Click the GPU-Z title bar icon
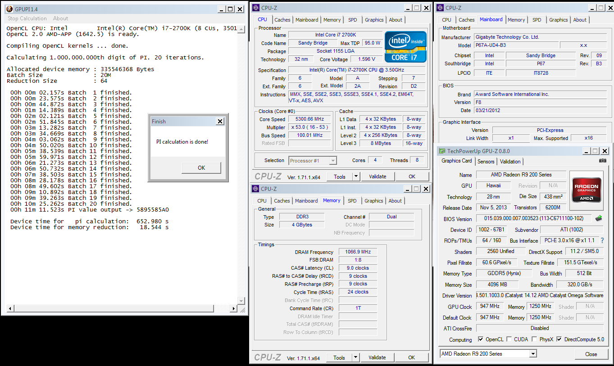 point(442,151)
